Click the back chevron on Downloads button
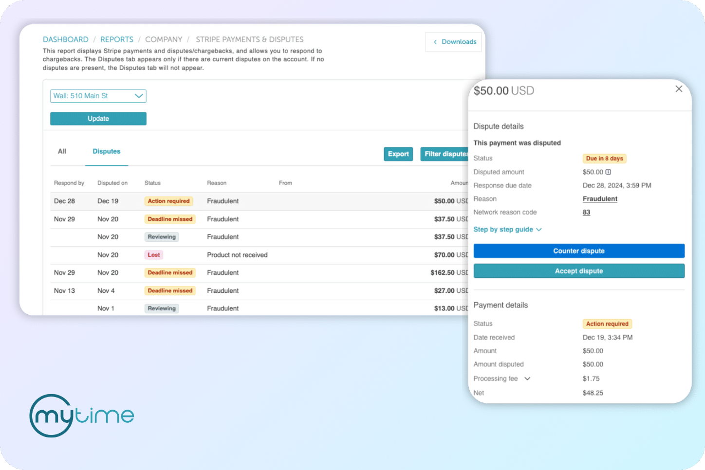This screenshot has width=705, height=470. pos(435,42)
